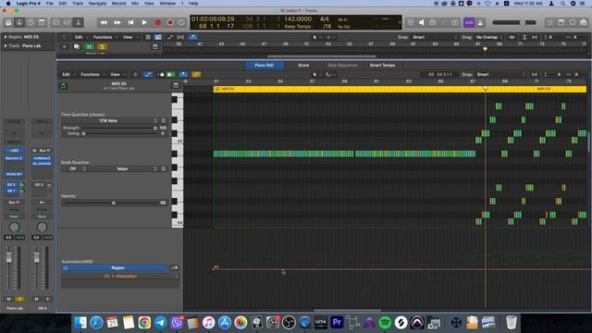The height and width of the screenshot is (333, 592).
Task: Toggle the Metronome click button
Action: 480,22
